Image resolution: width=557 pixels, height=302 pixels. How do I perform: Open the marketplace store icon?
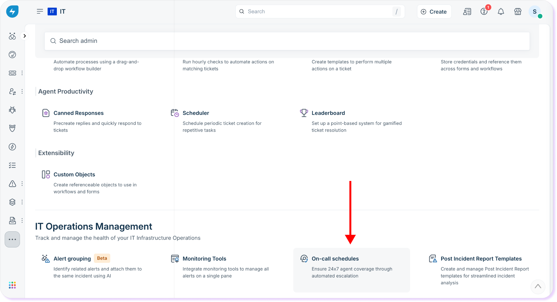pyautogui.click(x=518, y=12)
